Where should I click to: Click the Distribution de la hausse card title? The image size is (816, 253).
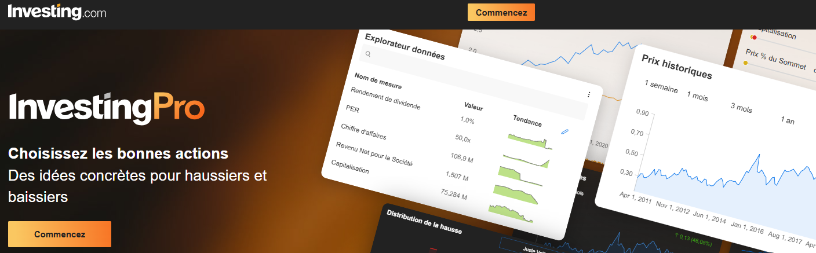coord(424,221)
